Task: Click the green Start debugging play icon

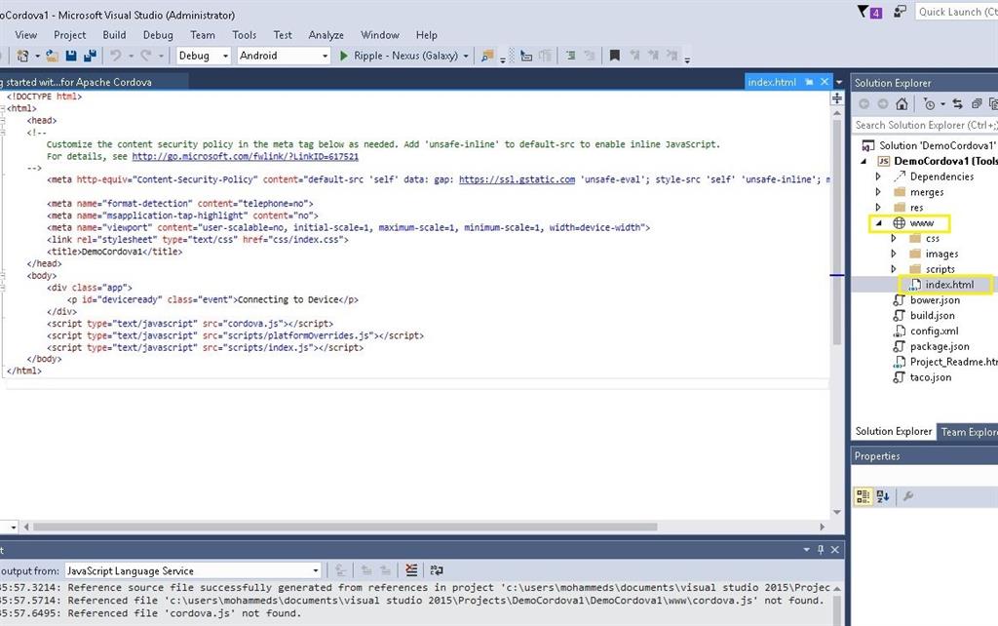Action: tap(344, 56)
